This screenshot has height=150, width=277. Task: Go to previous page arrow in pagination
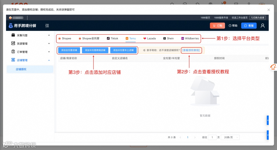pyautogui.click(x=180, y=137)
